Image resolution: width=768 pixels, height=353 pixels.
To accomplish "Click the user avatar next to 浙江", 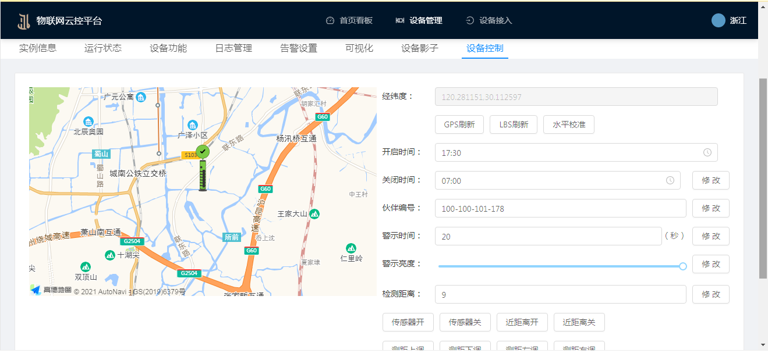I will pyautogui.click(x=718, y=20).
